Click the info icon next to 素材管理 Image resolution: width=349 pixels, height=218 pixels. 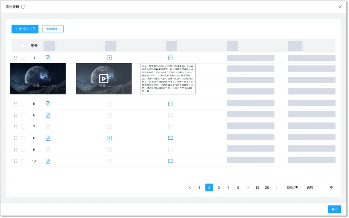pyautogui.click(x=23, y=7)
